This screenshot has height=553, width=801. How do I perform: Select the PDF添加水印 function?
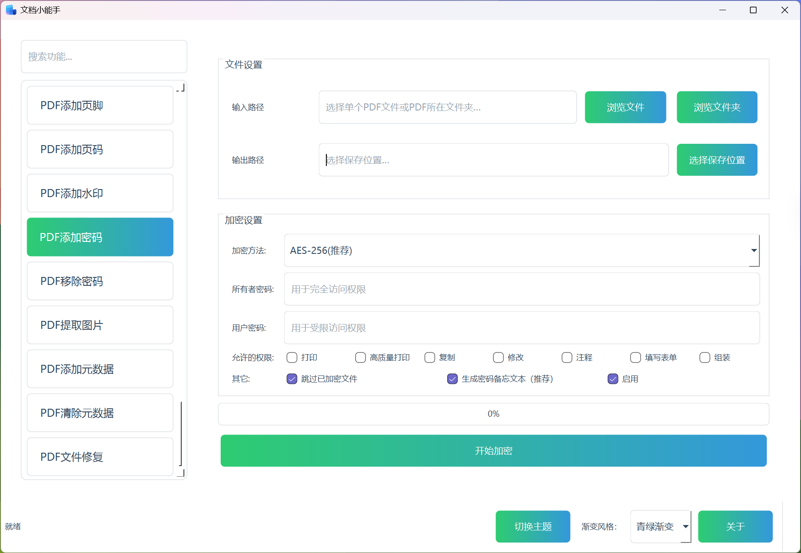[x=99, y=193]
